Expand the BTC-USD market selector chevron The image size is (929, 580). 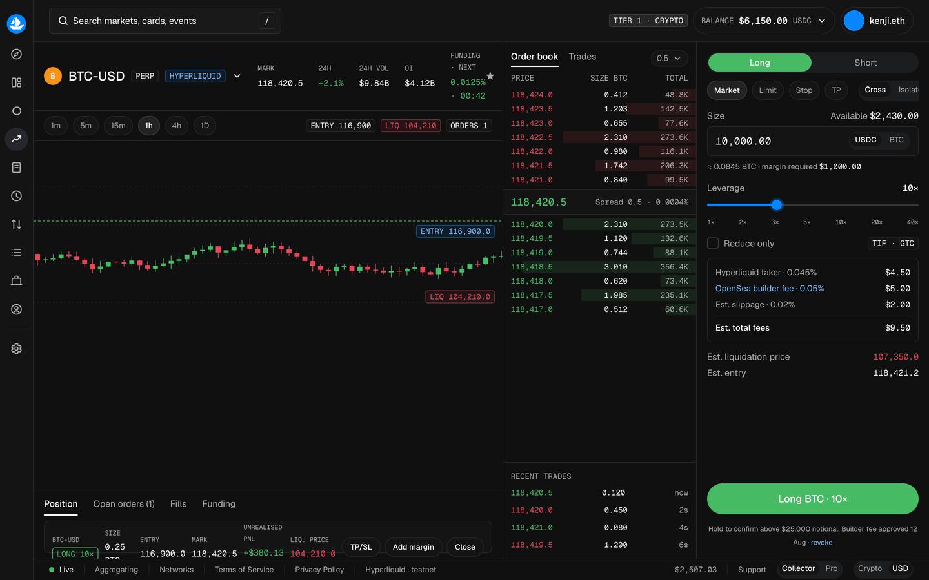[x=237, y=76]
